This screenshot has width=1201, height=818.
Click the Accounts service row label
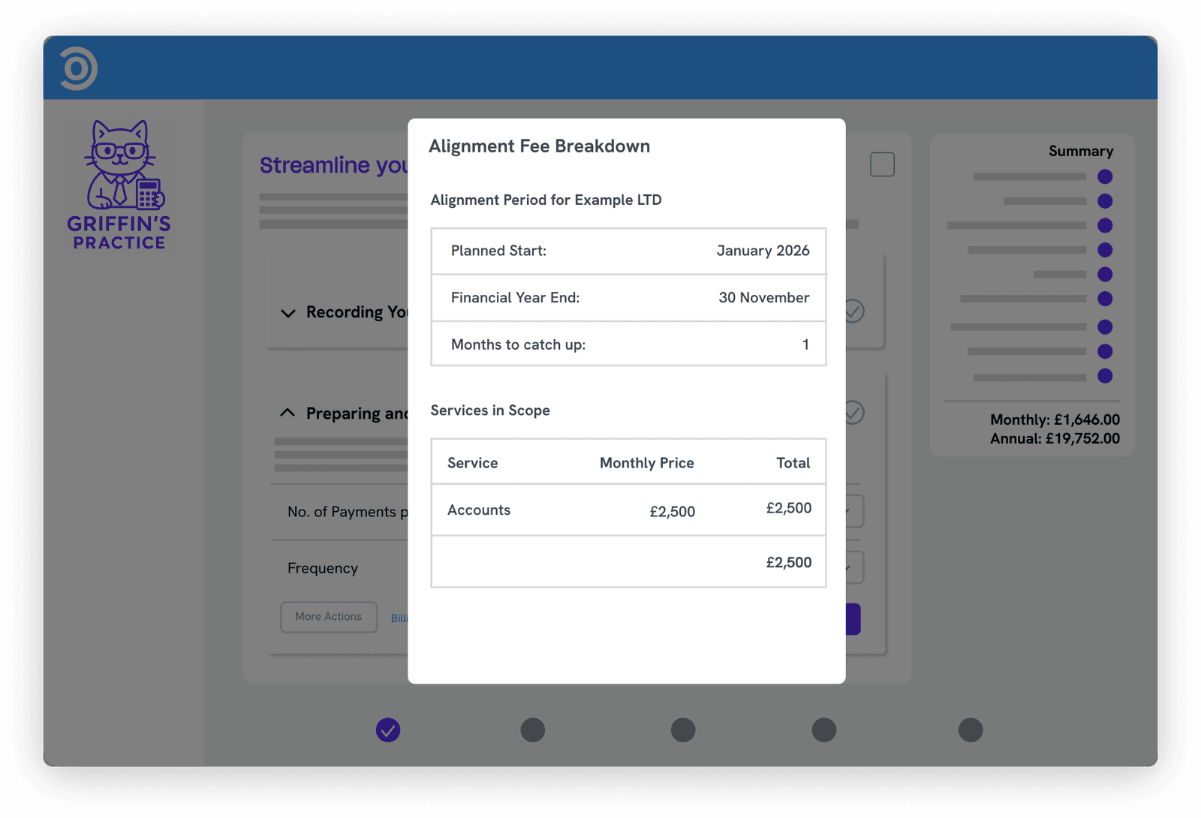(479, 510)
